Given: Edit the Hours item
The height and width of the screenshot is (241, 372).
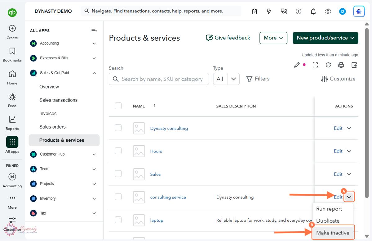Looking at the screenshot, I should [338, 151].
